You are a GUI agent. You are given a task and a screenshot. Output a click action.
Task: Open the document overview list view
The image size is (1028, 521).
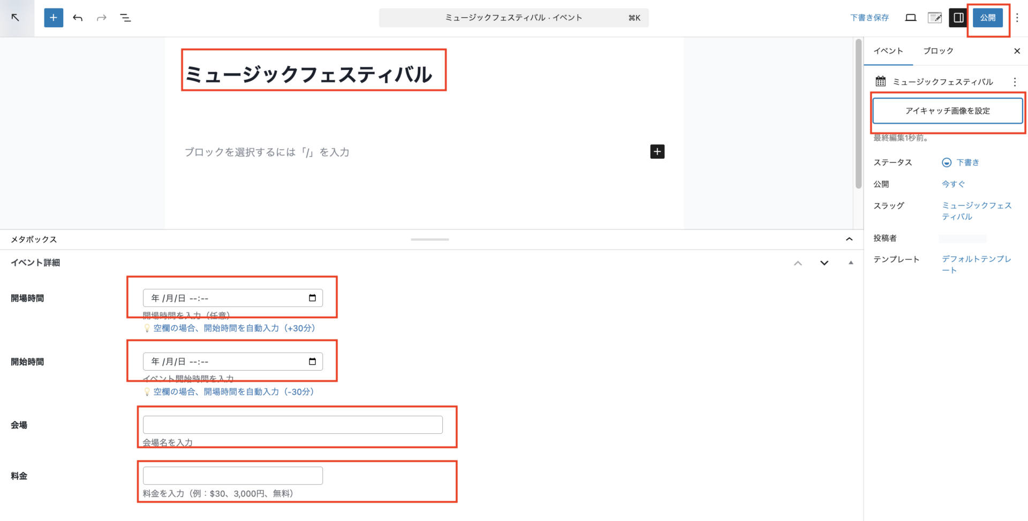pyautogui.click(x=125, y=18)
